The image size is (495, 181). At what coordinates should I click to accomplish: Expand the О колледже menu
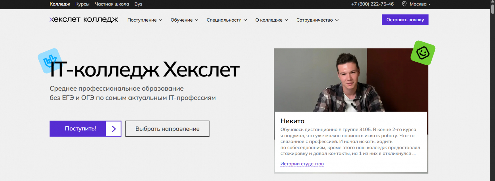272,20
